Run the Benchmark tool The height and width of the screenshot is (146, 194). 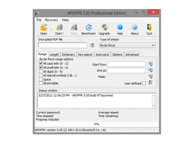coord(88,29)
